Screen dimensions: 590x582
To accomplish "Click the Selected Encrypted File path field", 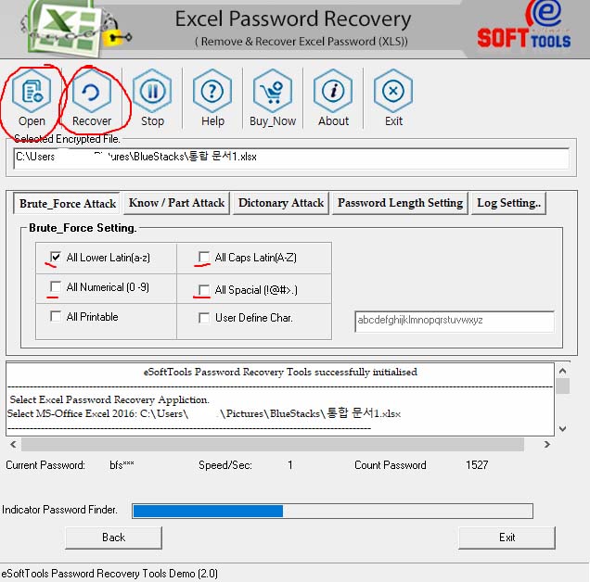I will pos(291,158).
